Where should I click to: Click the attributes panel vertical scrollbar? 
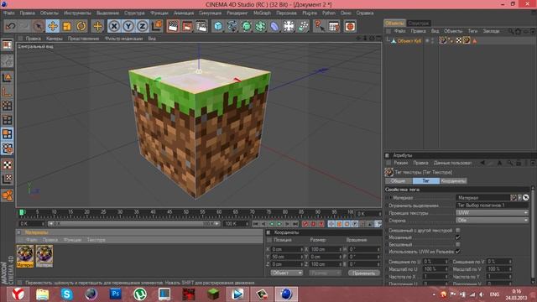(x=533, y=235)
